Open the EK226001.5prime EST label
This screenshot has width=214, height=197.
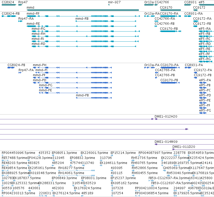[x=94, y=153]
